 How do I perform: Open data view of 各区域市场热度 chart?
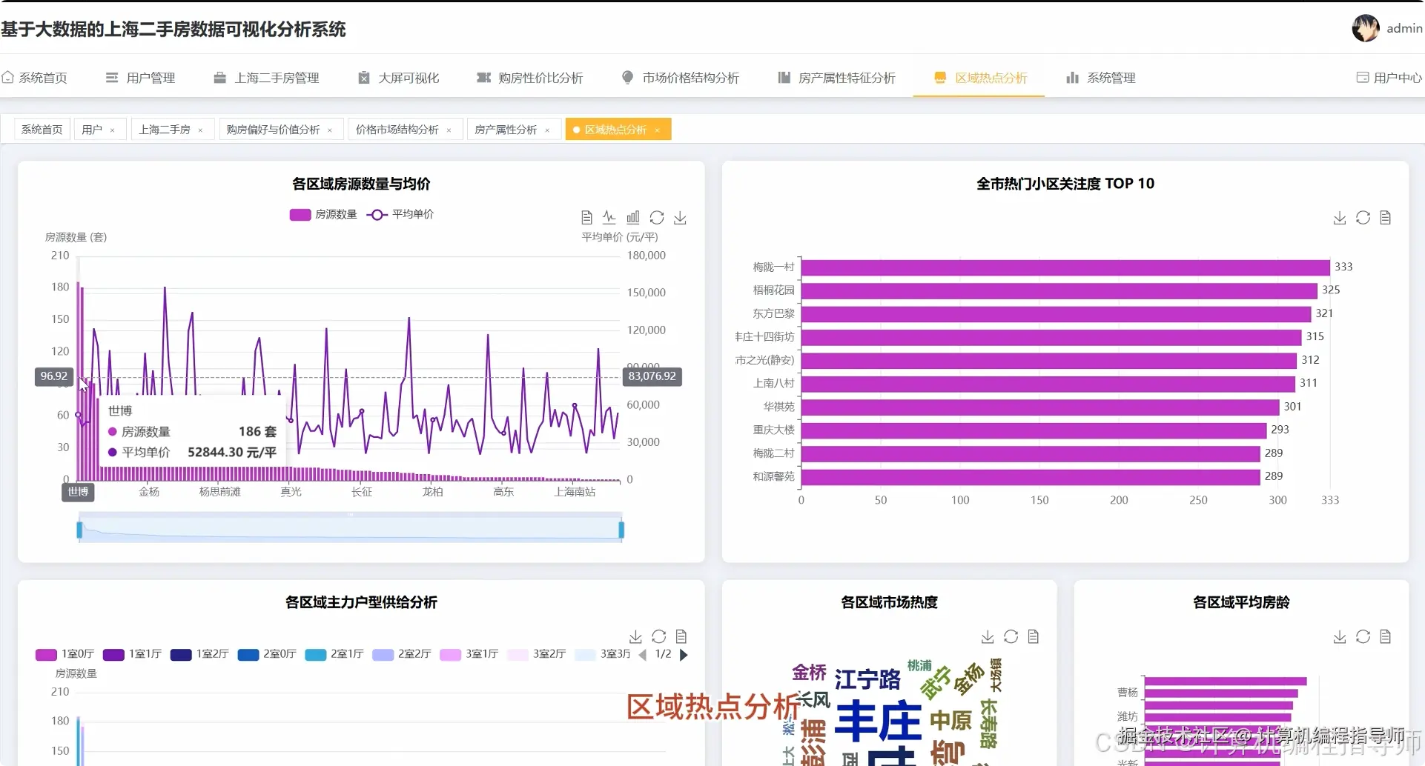click(1034, 636)
